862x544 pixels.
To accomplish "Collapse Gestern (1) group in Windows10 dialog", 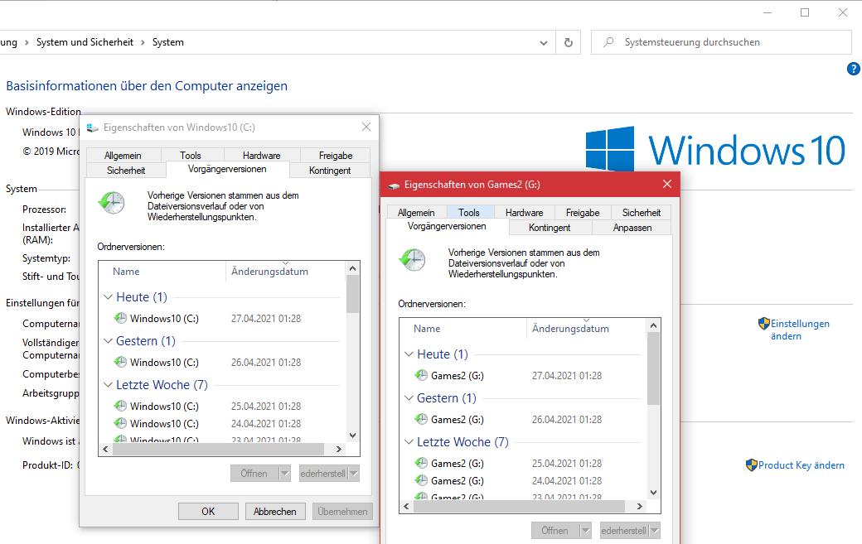I will point(108,341).
